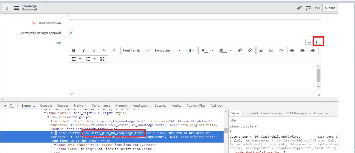Click the undo arrow in editor toolbar
Viewport: 355px width, 153px height.
click(104, 50)
